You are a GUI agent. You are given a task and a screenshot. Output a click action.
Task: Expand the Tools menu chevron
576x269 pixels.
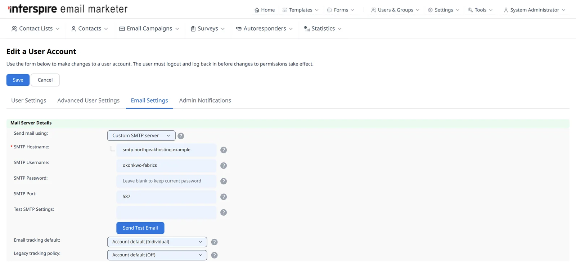tap(491, 10)
